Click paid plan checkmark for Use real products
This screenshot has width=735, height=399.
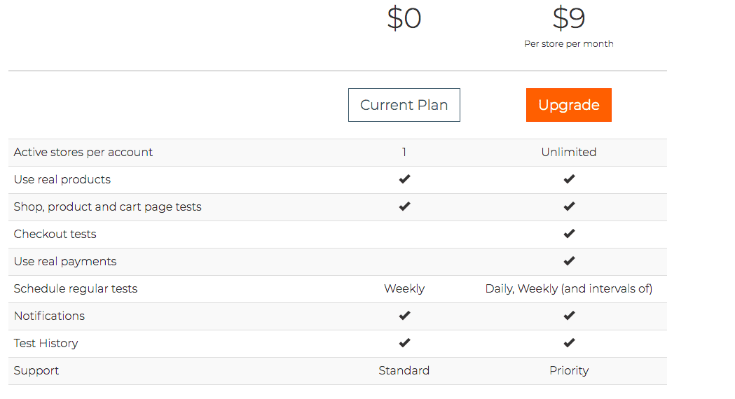pyautogui.click(x=569, y=179)
